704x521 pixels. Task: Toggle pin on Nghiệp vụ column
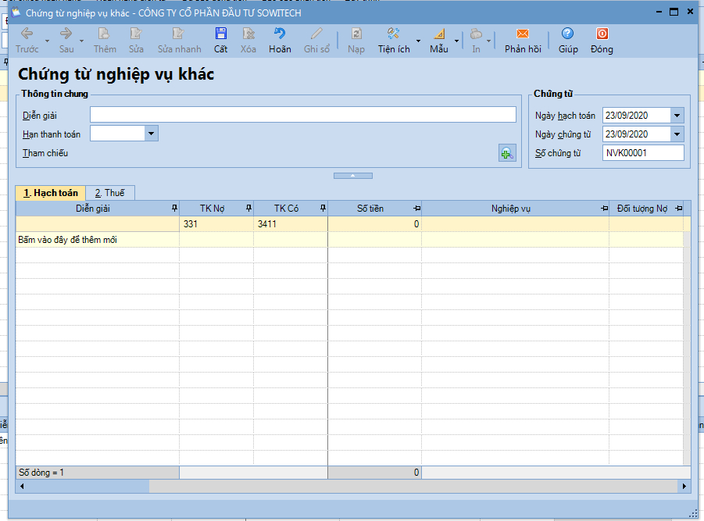point(604,209)
